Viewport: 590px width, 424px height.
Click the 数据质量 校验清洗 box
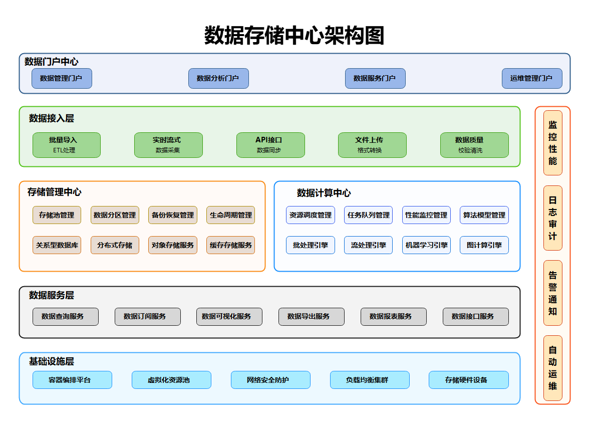coord(474,145)
